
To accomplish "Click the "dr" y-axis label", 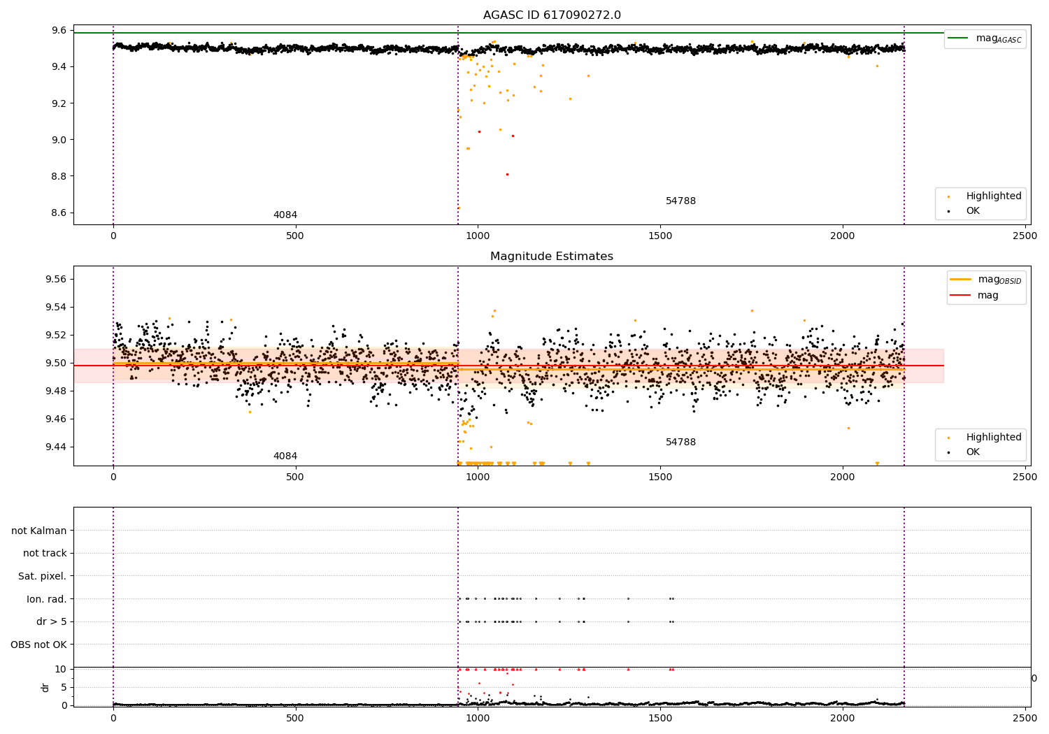I will 45,687.
